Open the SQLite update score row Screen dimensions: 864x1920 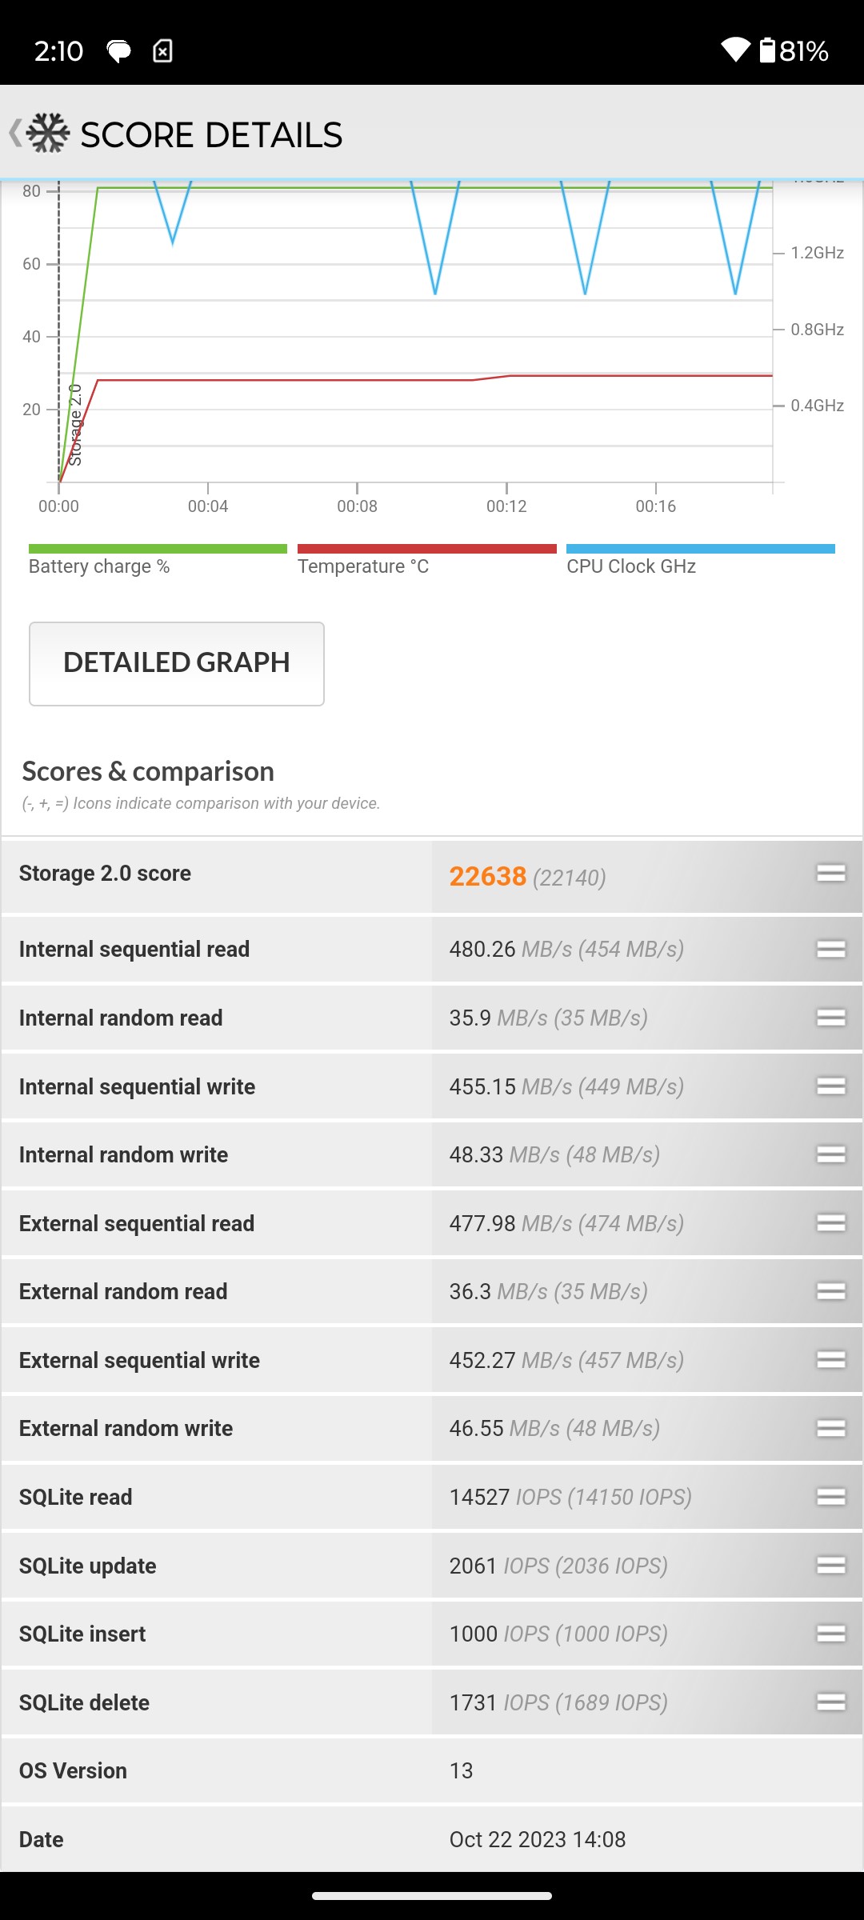click(432, 1566)
